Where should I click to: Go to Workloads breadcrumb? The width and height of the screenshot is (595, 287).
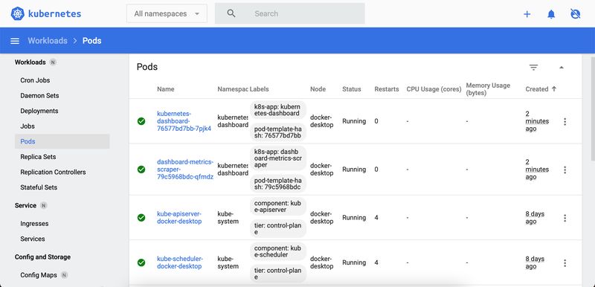(x=48, y=41)
